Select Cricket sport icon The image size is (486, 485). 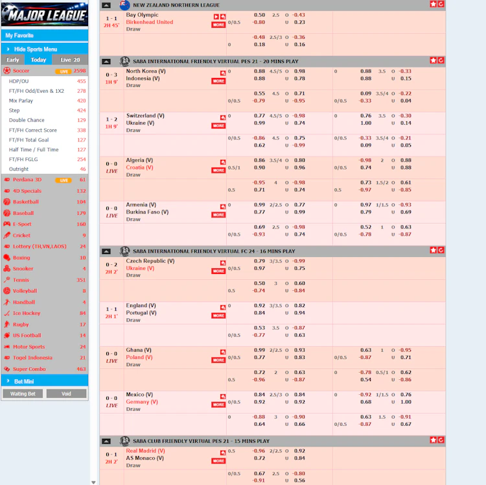7,236
